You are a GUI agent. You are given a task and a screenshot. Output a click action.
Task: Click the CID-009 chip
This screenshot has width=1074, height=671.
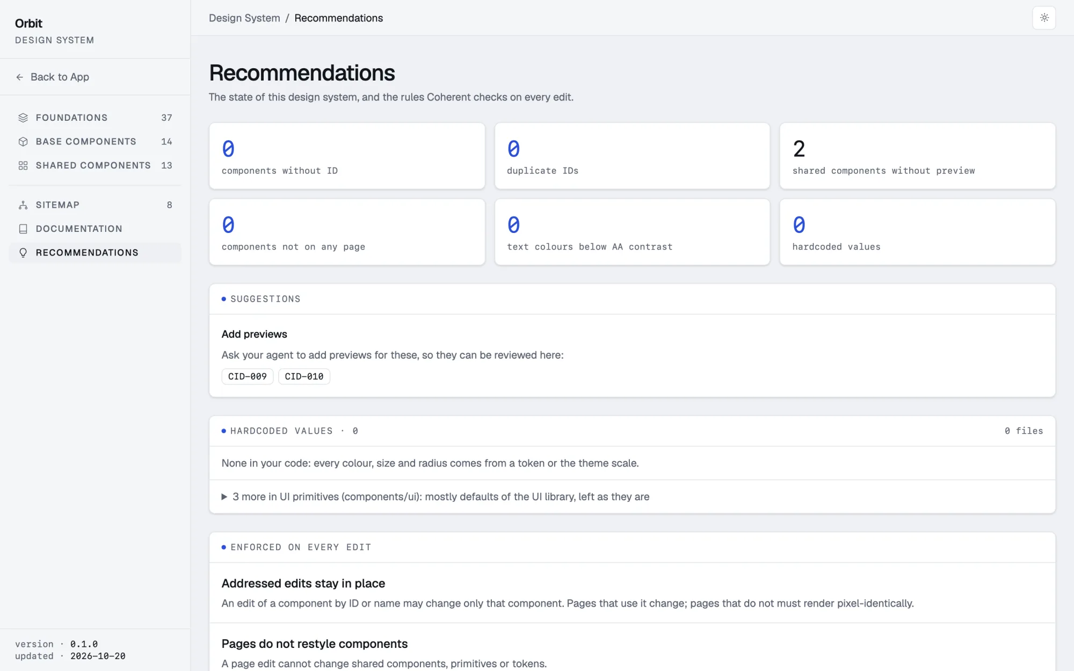pyautogui.click(x=248, y=376)
